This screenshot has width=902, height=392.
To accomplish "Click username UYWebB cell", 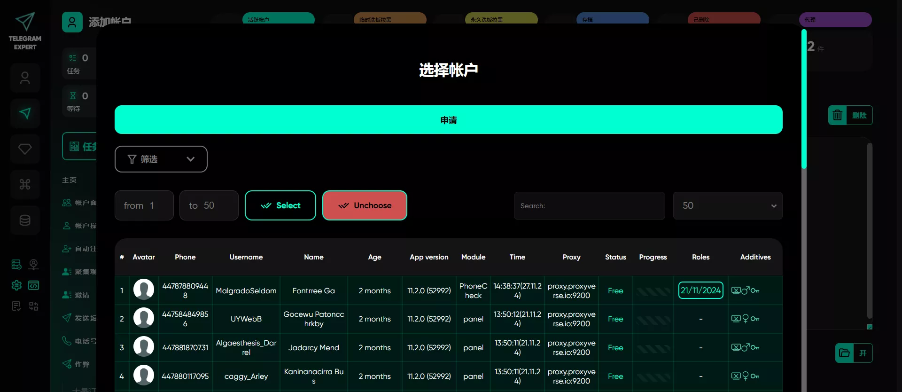I will [x=246, y=319].
